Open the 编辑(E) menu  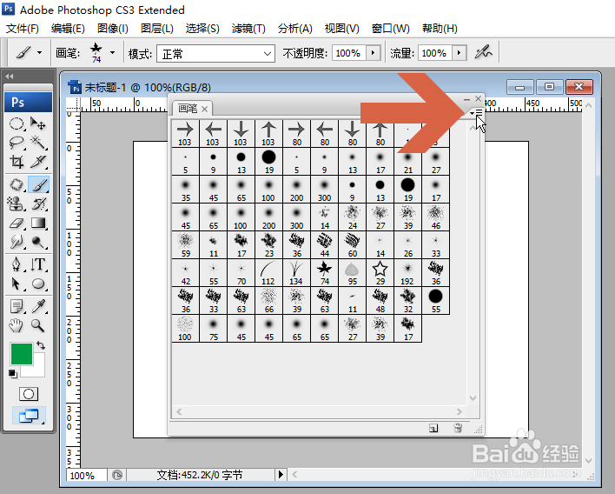click(68, 29)
